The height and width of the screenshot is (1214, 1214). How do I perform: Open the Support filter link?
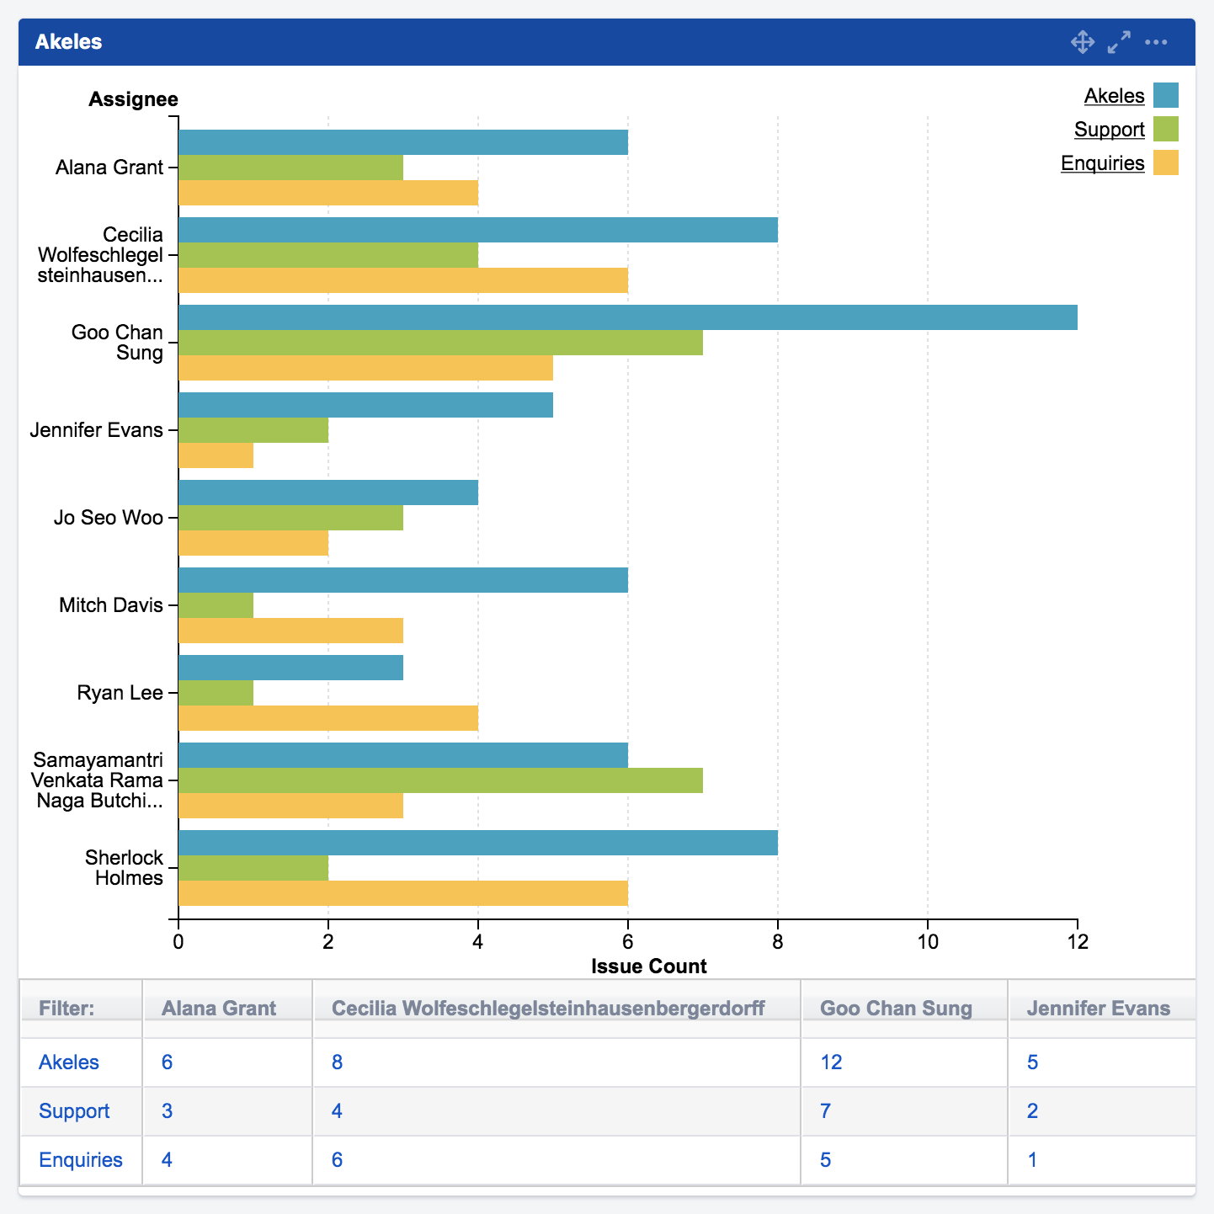(74, 1111)
